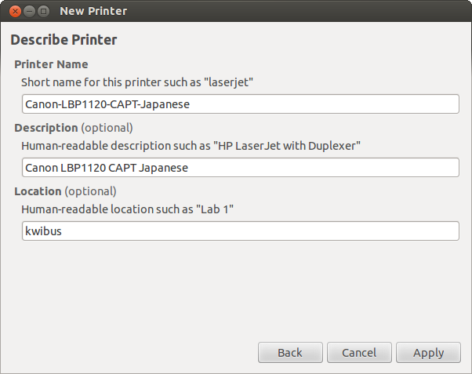Click the 'Human-readable description' hint text
Image resolution: width=472 pixels, height=374 pixels.
click(x=191, y=146)
